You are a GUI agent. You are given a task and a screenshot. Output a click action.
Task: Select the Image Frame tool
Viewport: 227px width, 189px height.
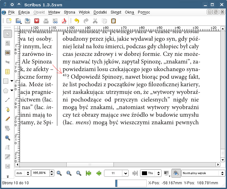(8, 52)
